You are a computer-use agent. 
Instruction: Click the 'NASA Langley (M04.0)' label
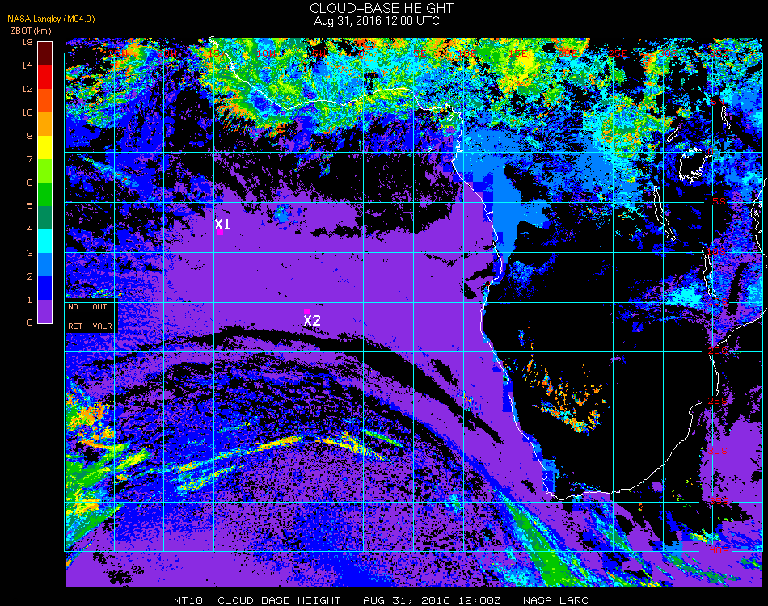[51, 19]
